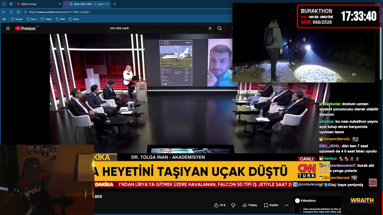This screenshot has height=215, width=383.
Task: Open the YouTube hamburger guide menu
Action: (x=8, y=28)
